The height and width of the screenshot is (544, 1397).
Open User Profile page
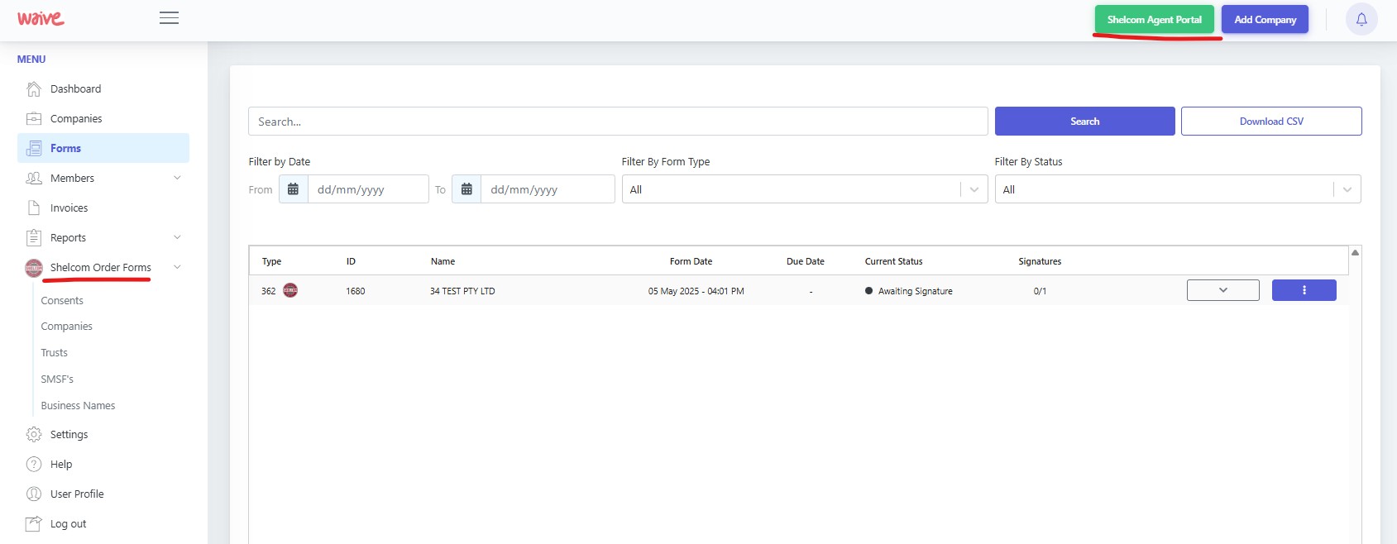click(x=77, y=494)
